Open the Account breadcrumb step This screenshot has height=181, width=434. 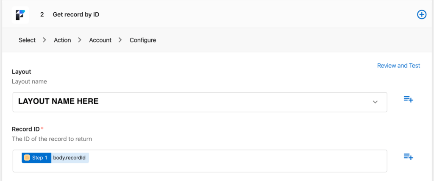tap(100, 40)
